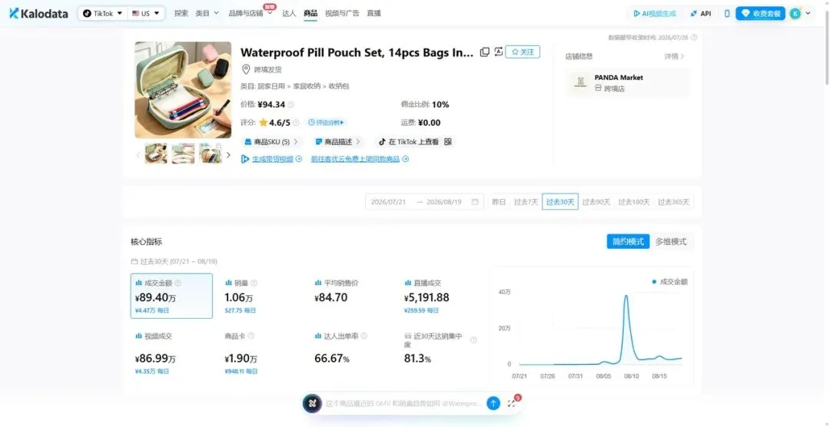
Task: Expand the 品牌与店铺 menu dropdown
Action: [x=251, y=14]
